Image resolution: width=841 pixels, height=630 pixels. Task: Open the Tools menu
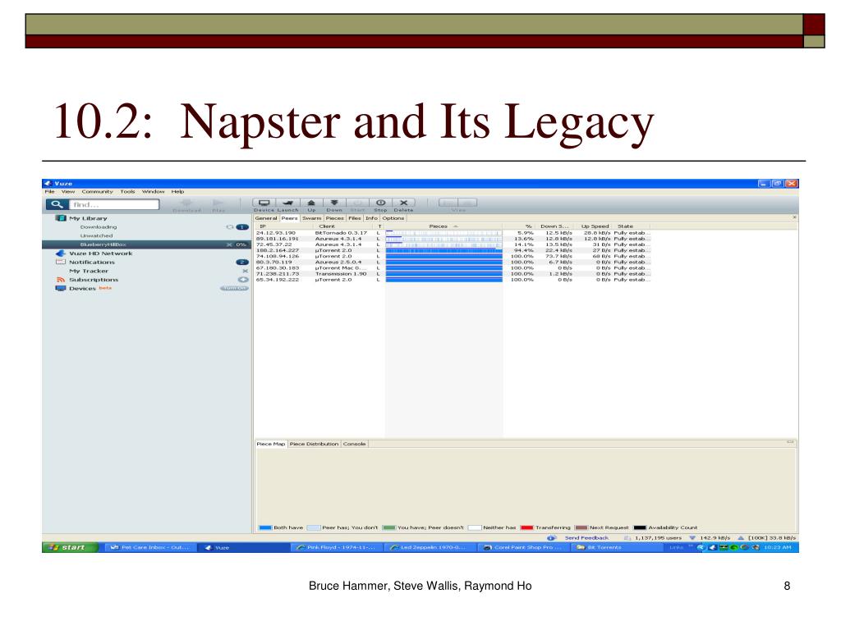[127, 191]
